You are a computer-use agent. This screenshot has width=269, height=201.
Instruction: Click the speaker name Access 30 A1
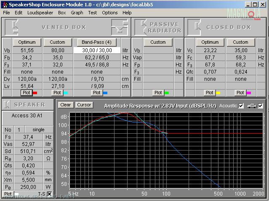27,116
